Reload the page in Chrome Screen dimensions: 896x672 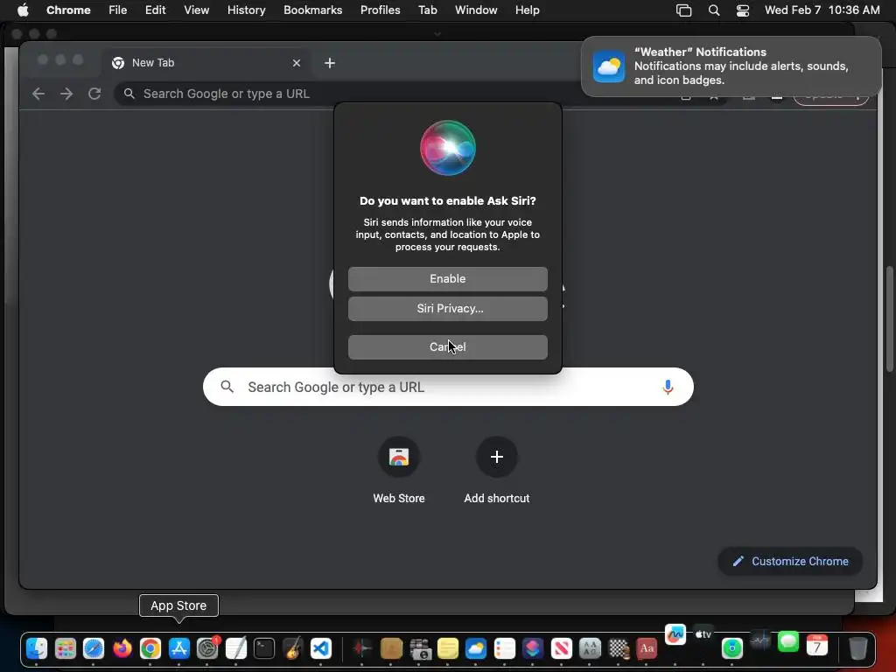tap(94, 94)
